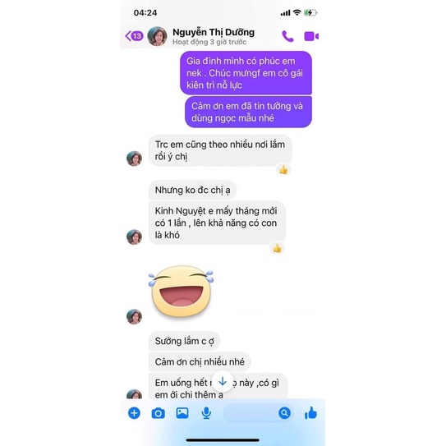Screen dimensions: 446x446
Task: Select the 'Nhưng ko đc chị ạ' message
Action: point(192,190)
